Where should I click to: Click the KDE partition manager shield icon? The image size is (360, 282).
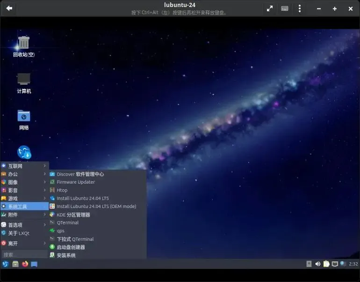pyautogui.click(x=52, y=215)
